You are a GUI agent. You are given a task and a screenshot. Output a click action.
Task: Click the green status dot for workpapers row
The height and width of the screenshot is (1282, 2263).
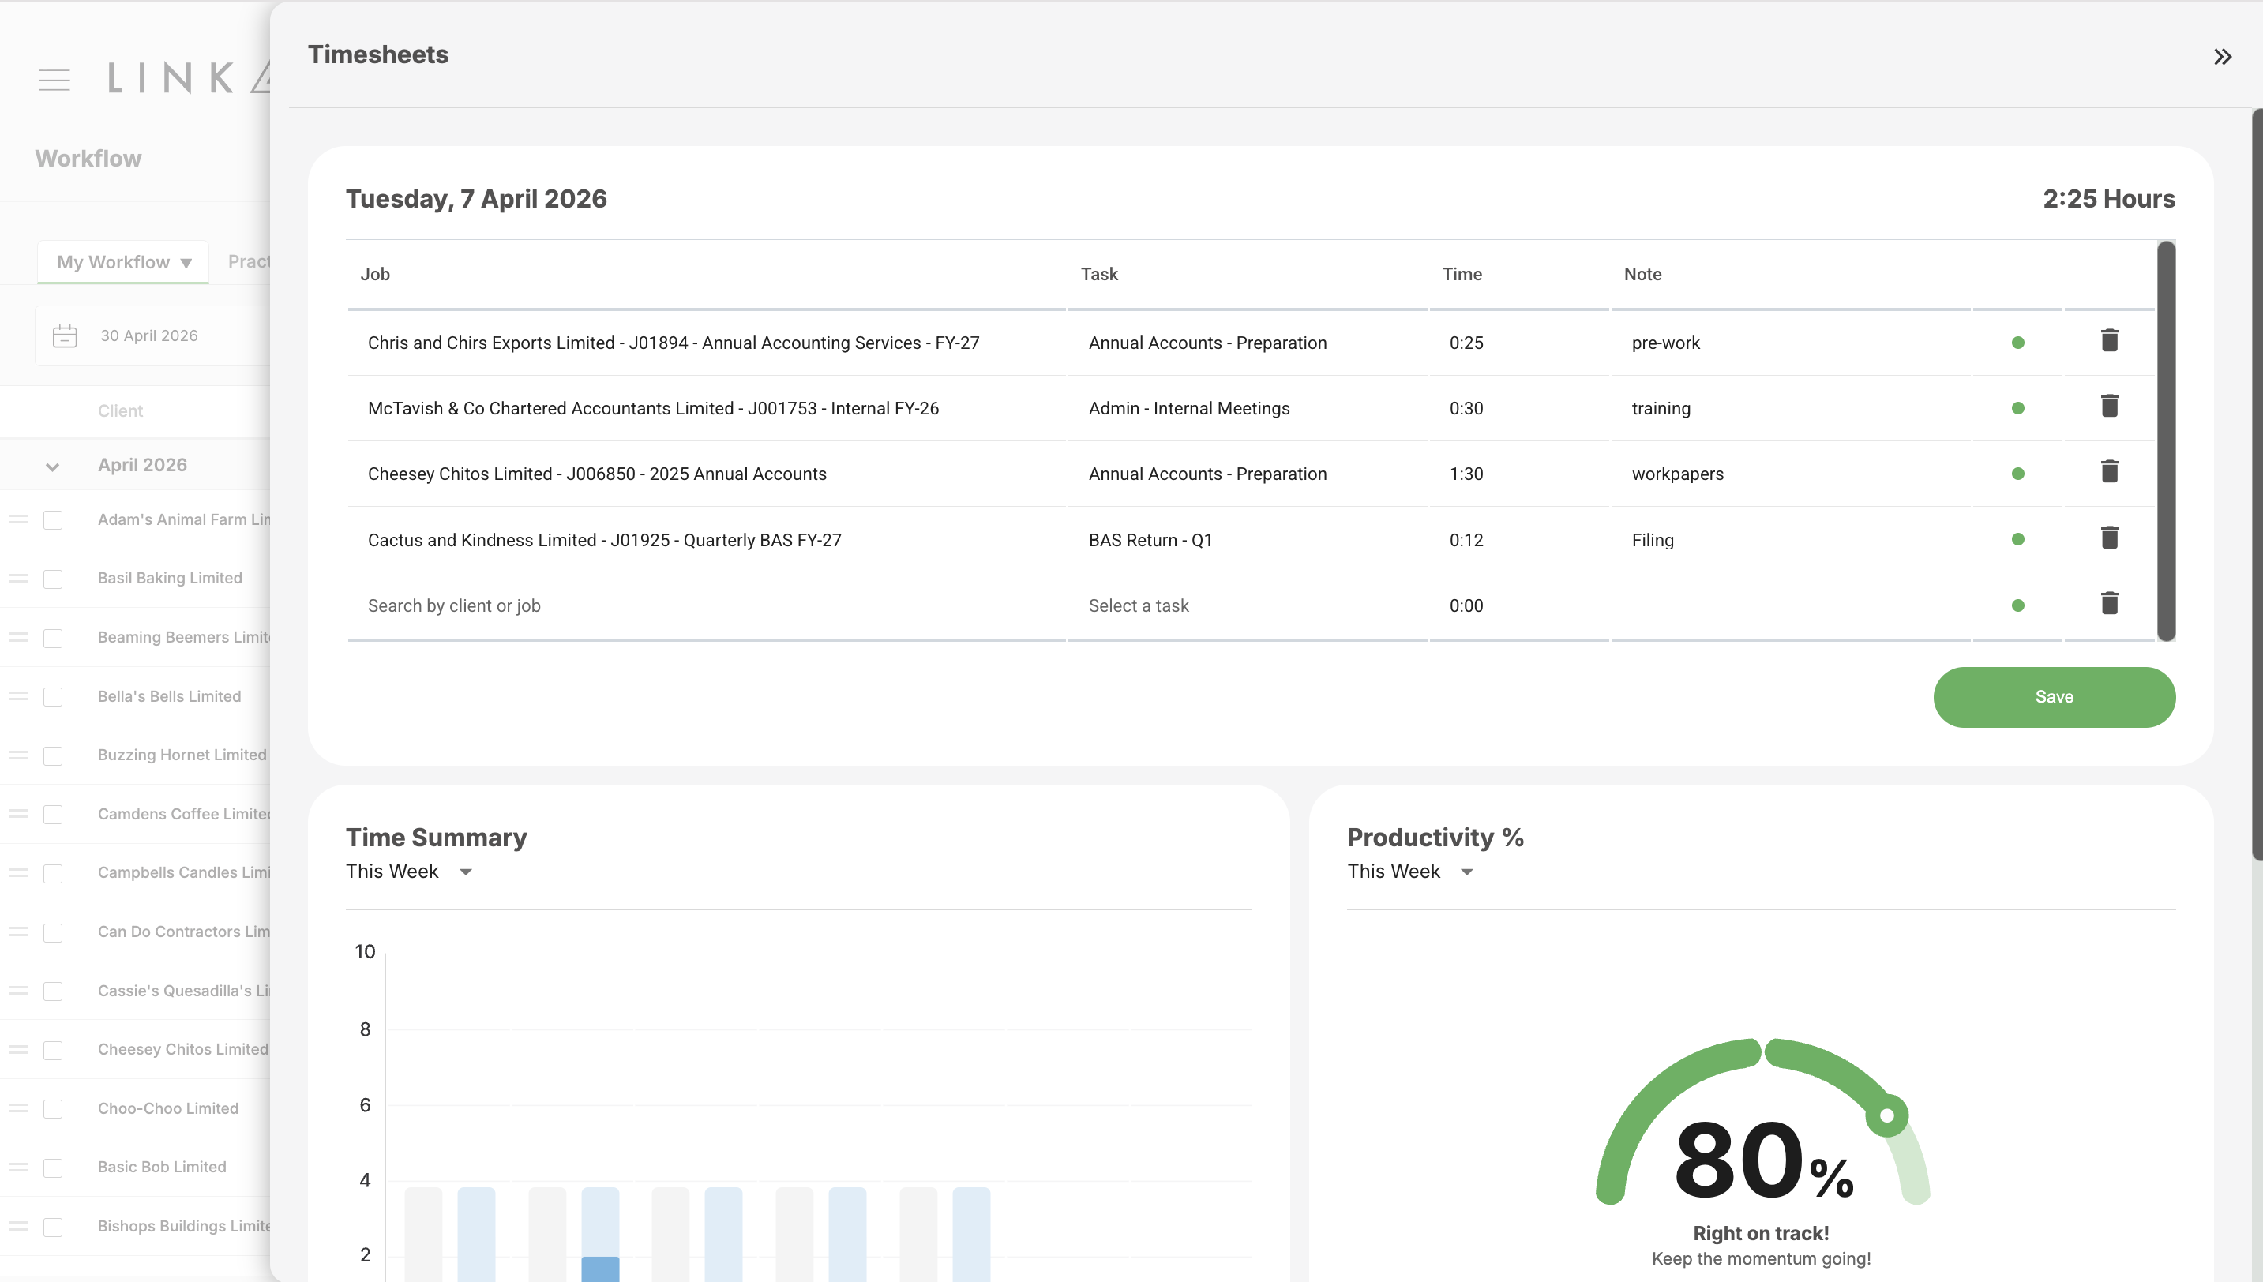[2017, 474]
